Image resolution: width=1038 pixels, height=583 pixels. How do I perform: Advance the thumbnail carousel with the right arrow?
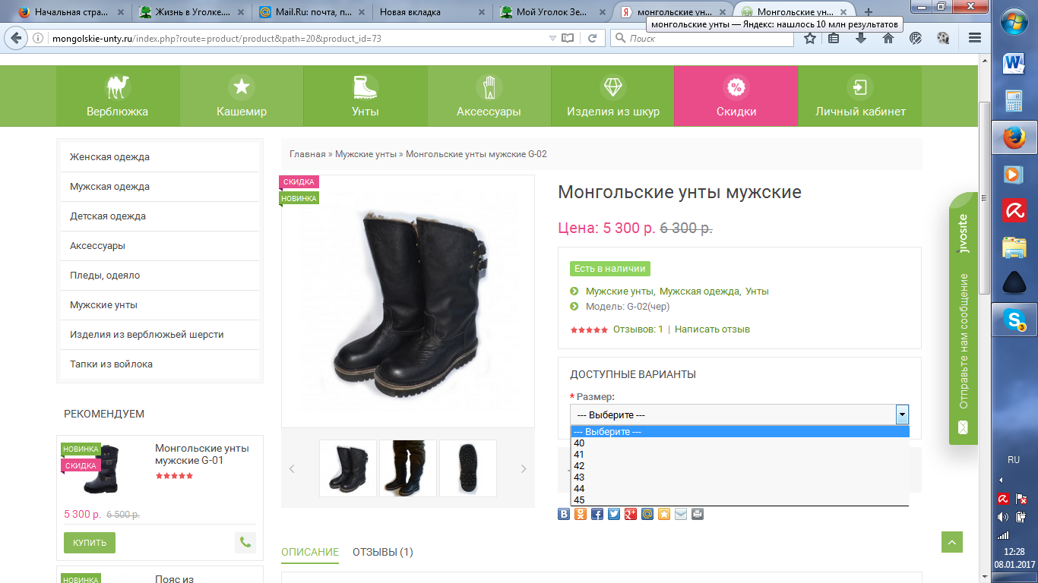coord(523,469)
